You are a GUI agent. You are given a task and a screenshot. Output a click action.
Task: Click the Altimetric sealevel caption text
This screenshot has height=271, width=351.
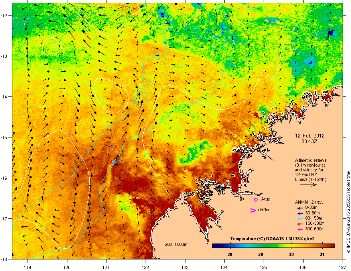311,160
